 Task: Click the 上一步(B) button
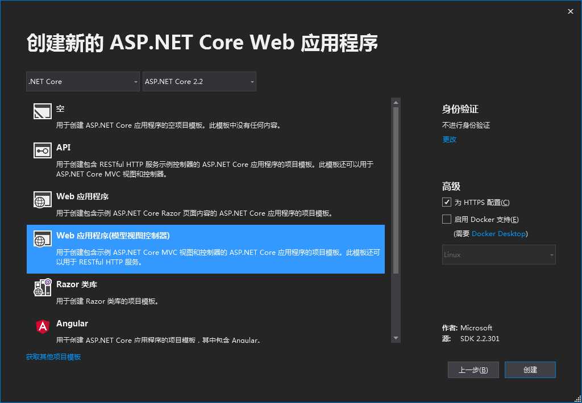[473, 370]
